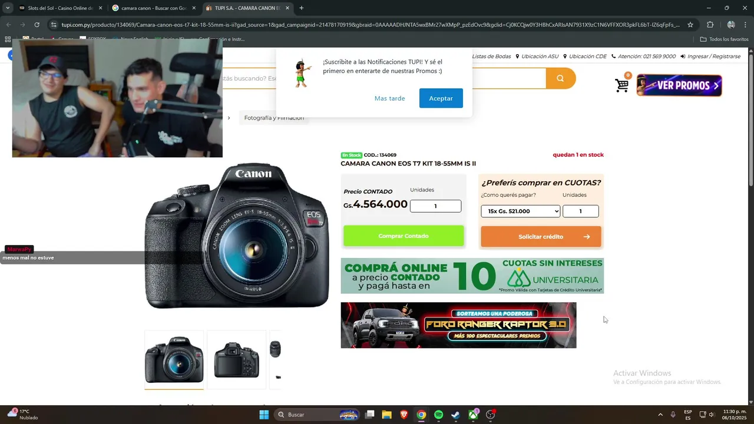Click the microphone tray icon
The height and width of the screenshot is (424, 754).
pos(673,415)
